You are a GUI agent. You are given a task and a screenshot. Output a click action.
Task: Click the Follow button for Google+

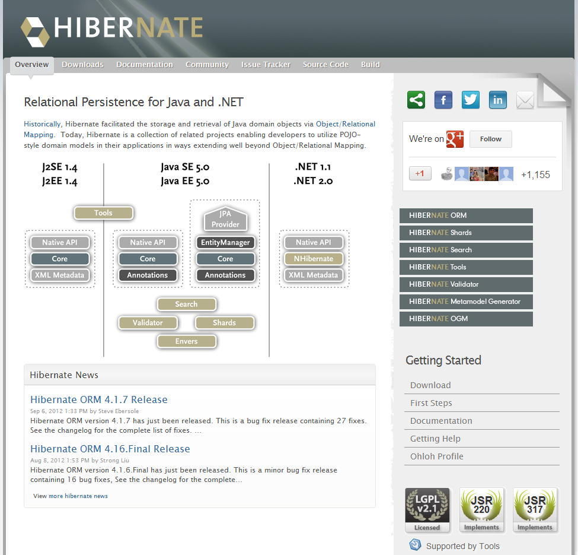(490, 139)
